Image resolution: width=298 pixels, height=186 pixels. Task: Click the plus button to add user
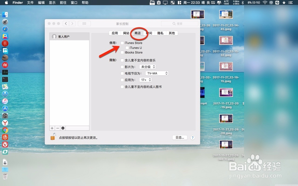(52, 128)
